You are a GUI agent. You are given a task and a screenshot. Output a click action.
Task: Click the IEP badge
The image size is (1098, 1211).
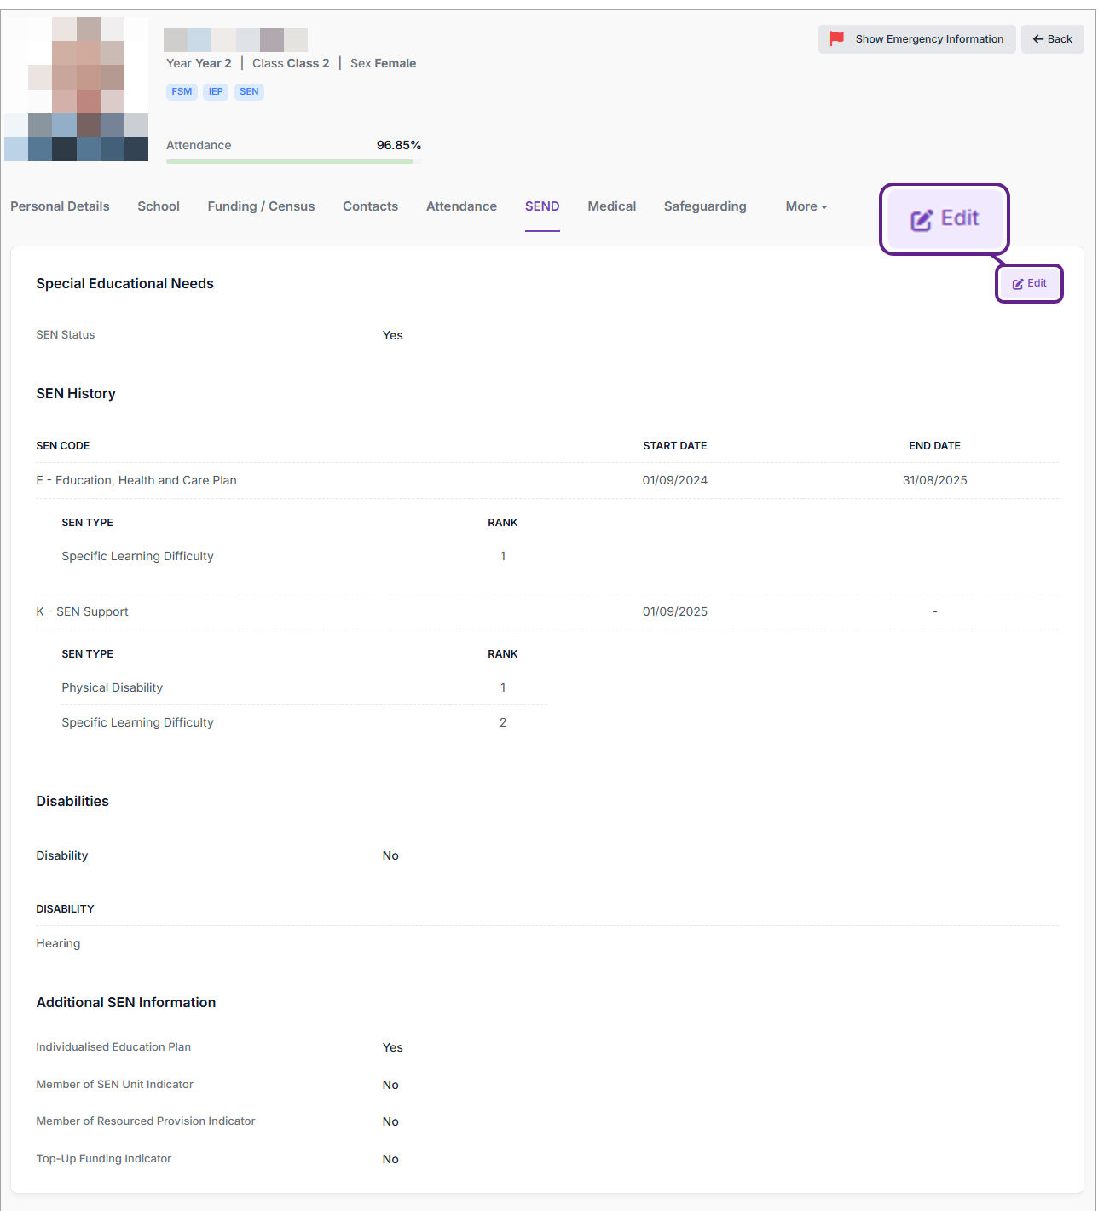tap(216, 92)
